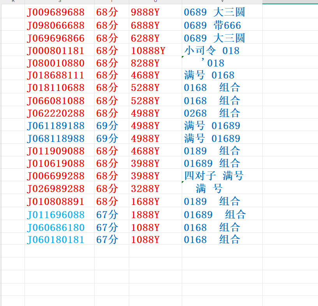Click cell J010619088
The image size is (318, 306).
click(60, 163)
